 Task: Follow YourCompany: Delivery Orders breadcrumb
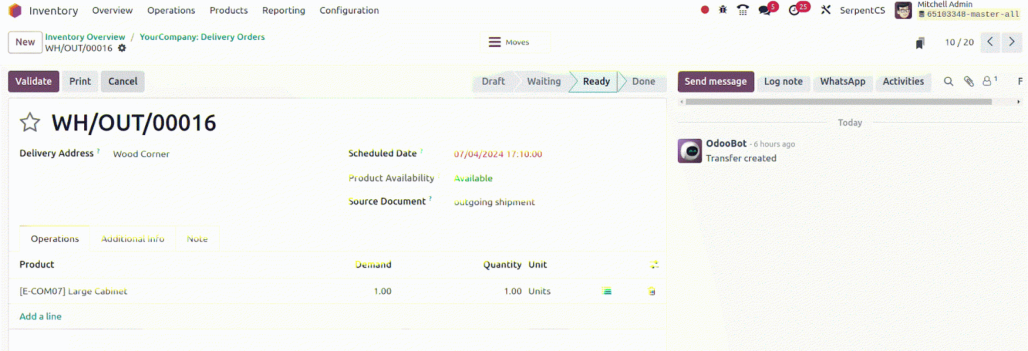(202, 37)
